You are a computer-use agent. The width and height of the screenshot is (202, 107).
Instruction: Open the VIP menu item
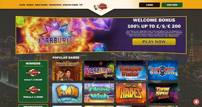point(81,5)
